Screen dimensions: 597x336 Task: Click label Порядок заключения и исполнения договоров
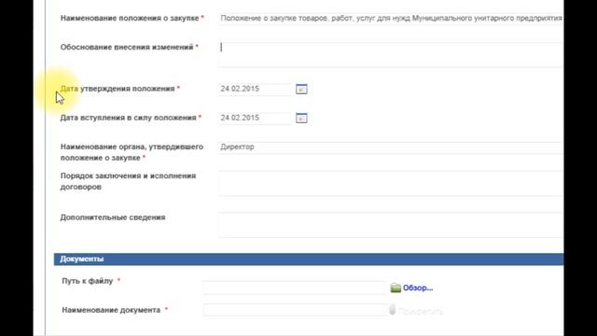(x=128, y=181)
